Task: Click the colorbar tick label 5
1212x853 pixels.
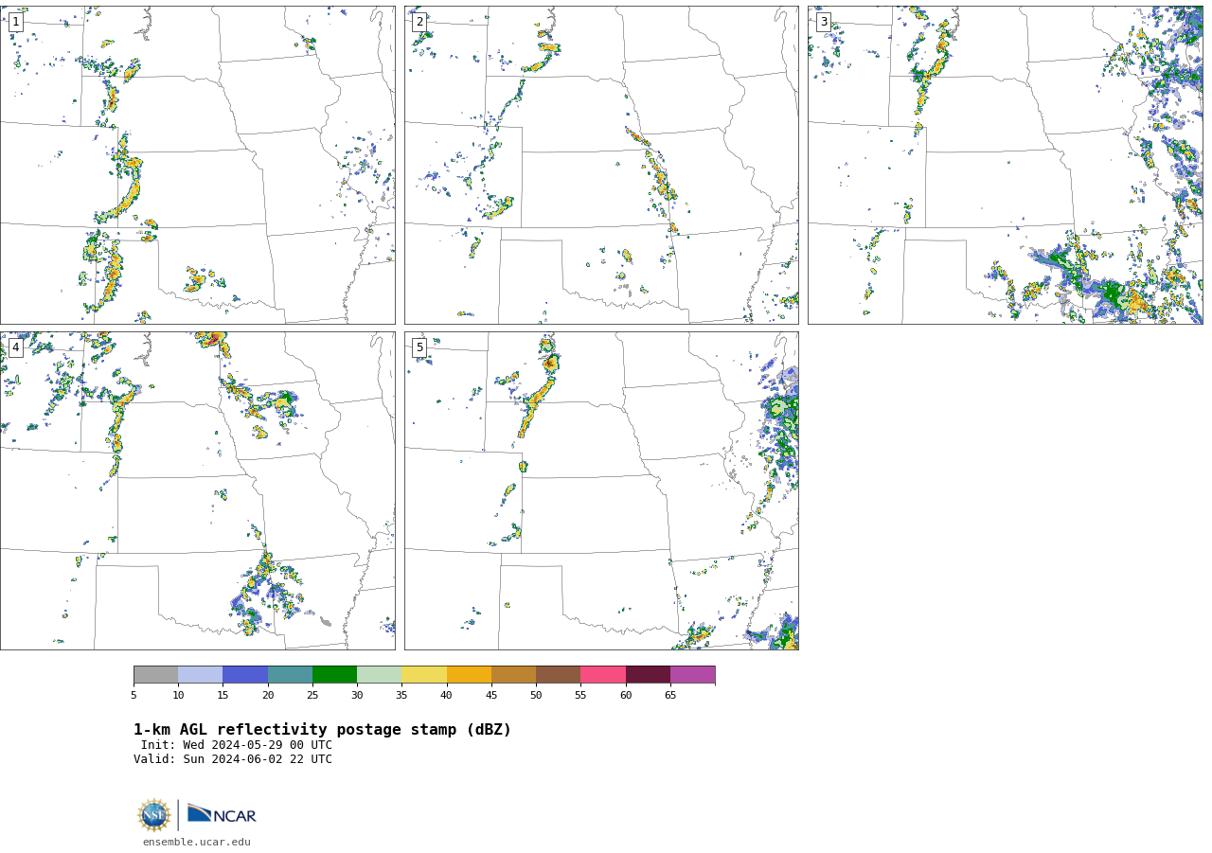Action: (134, 696)
